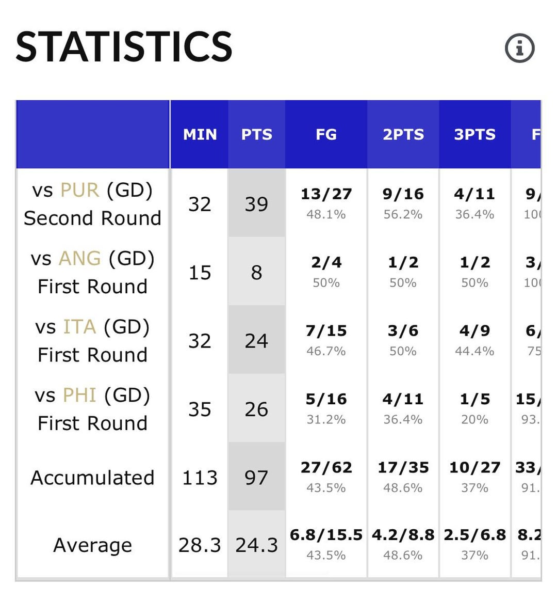Select the PTS column header
557x601 pixels.
(x=256, y=135)
